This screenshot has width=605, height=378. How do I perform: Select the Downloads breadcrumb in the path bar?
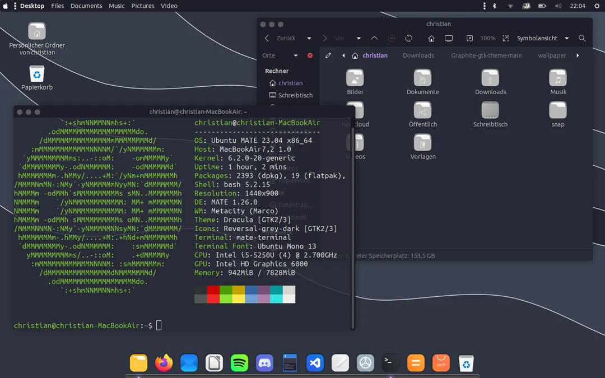[x=418, y=55]
